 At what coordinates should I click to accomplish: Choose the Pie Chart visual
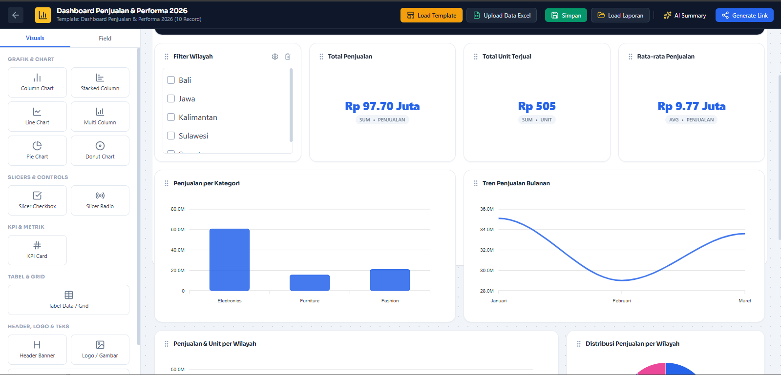click(x=37, y=151)
